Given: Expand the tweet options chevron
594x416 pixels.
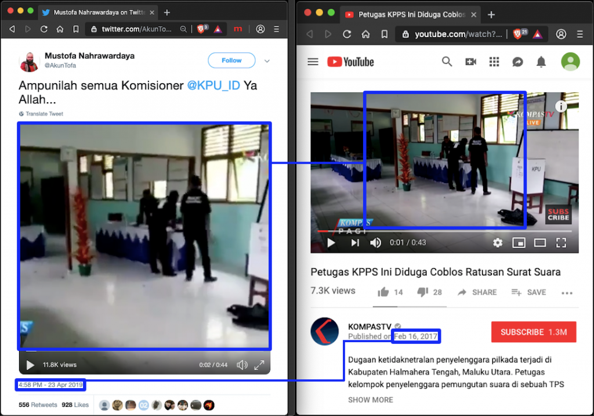Looking at the screenshot, I should point(267,60).
